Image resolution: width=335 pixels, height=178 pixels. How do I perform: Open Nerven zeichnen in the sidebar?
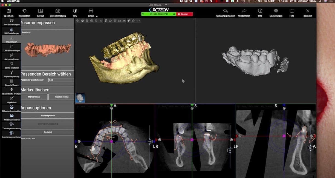pyautogui.click(x=11, y=57)
